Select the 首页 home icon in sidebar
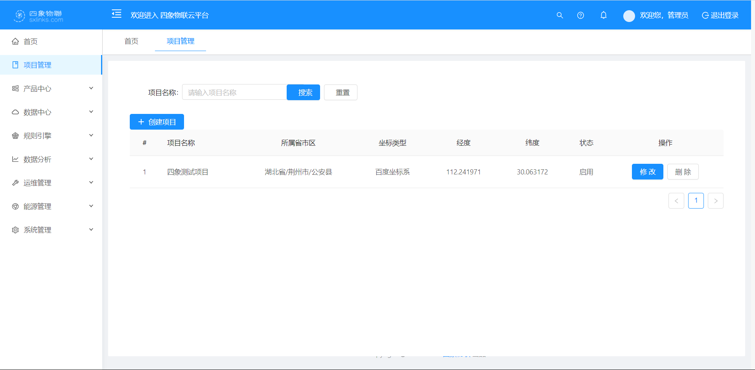Viewport: 755px width, 370px height. pyautogui.click(x=15, y=41)
